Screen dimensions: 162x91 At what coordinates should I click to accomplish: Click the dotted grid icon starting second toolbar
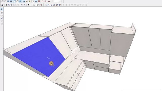(3, 5)
